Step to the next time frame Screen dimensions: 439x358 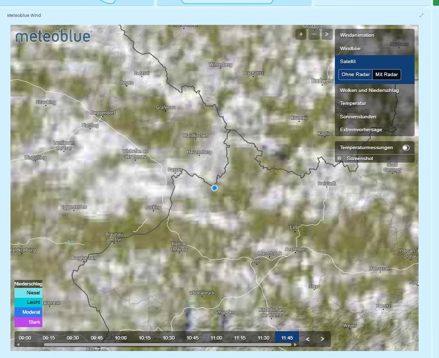pyautogui.click(x=322, y=339)
